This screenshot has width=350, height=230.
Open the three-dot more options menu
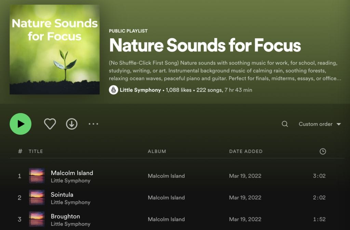tap(93, 124)
